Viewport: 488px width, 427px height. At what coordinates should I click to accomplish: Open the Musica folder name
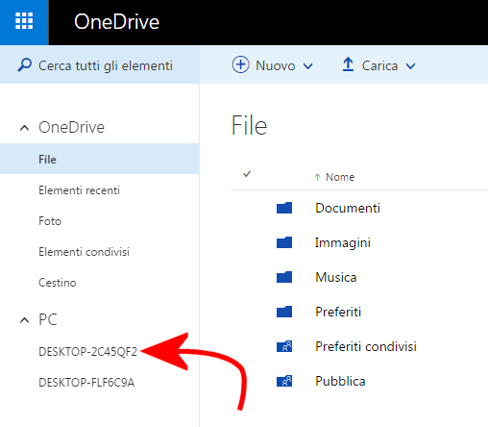(336, 277)
